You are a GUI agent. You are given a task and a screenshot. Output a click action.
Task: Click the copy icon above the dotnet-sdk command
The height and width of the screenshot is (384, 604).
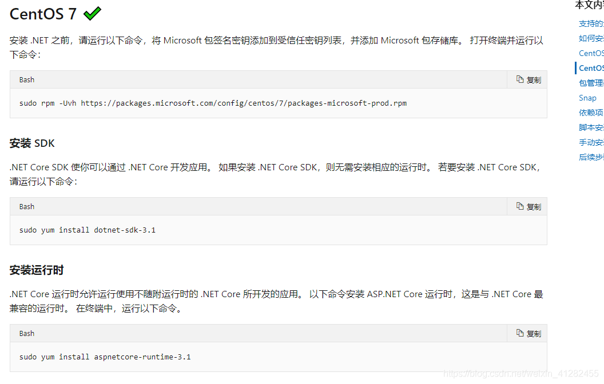click(x=520, y=206)
